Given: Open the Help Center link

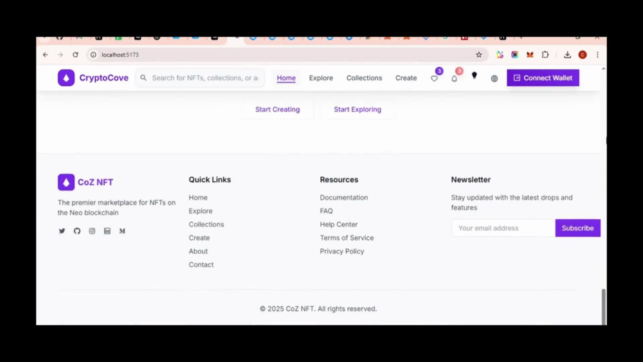Looking at the screenshot, I should coord(339,224).
